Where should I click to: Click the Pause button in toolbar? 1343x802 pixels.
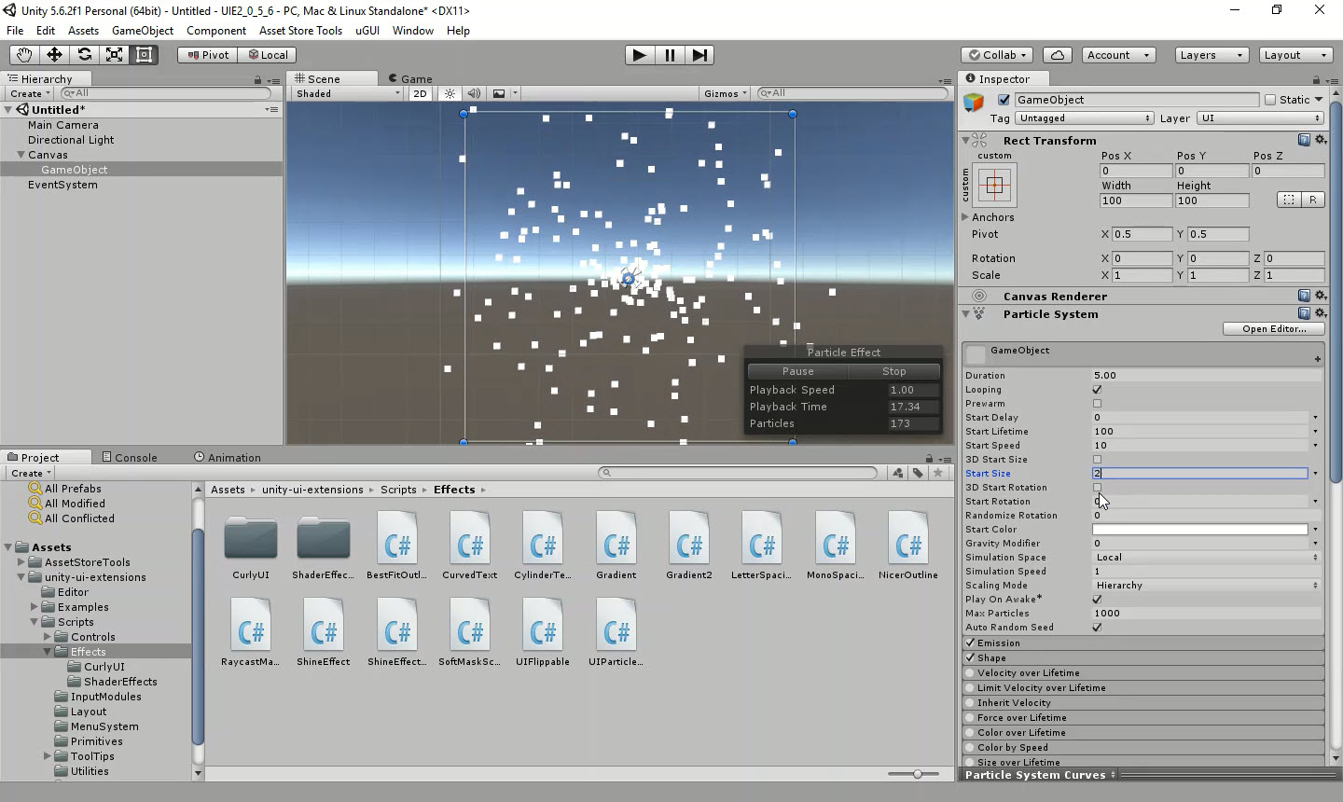[670, 55]
